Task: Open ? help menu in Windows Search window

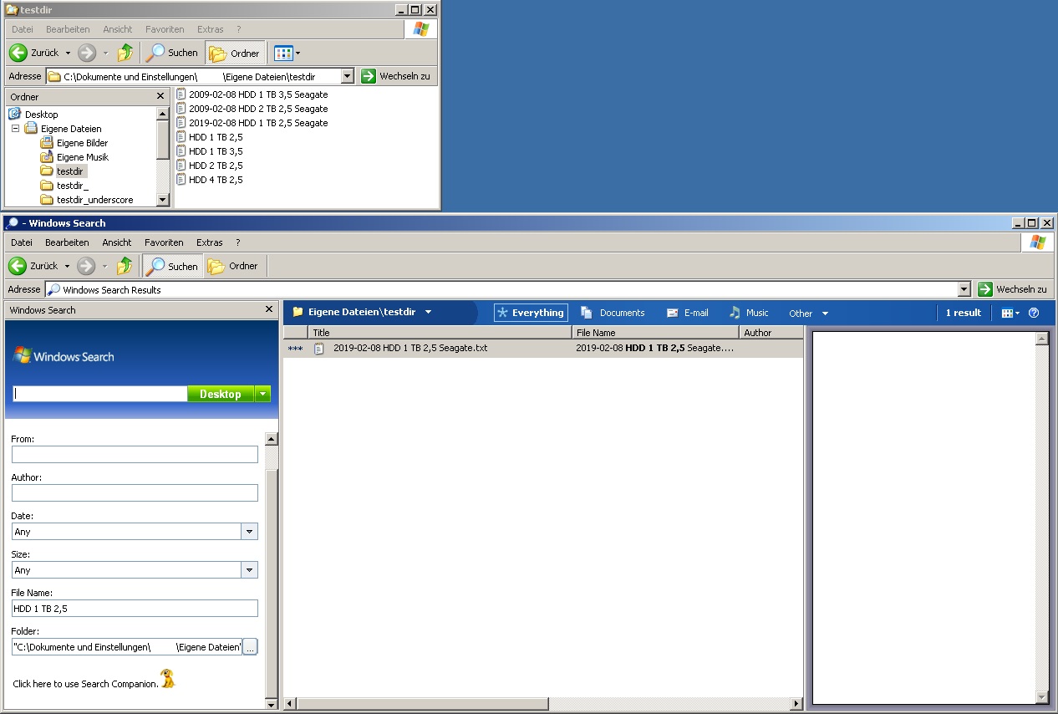Action: [x=237, y=242]
